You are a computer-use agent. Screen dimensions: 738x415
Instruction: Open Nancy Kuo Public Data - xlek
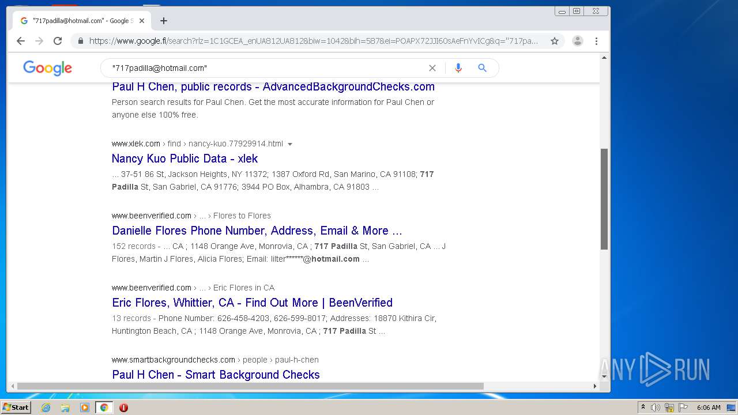coord(184,159)
